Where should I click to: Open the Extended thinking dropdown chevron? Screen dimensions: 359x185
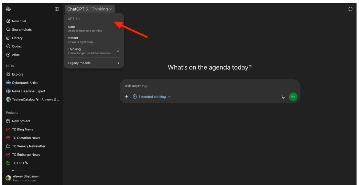(169, 97)
